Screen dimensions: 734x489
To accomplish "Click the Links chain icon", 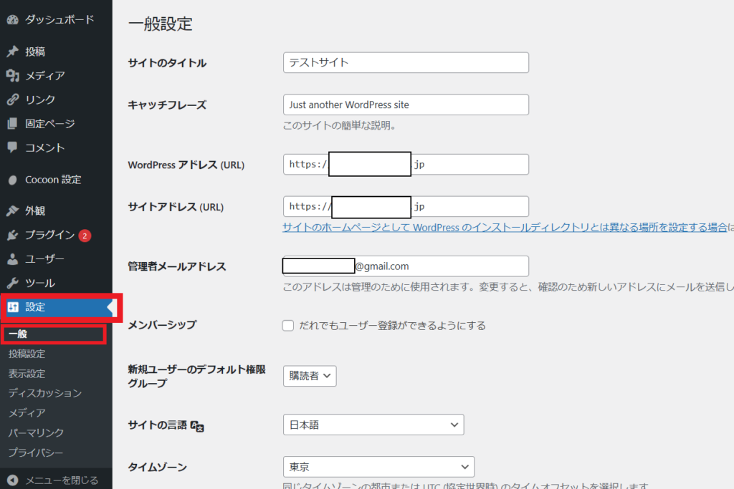I will pos(12,100).
